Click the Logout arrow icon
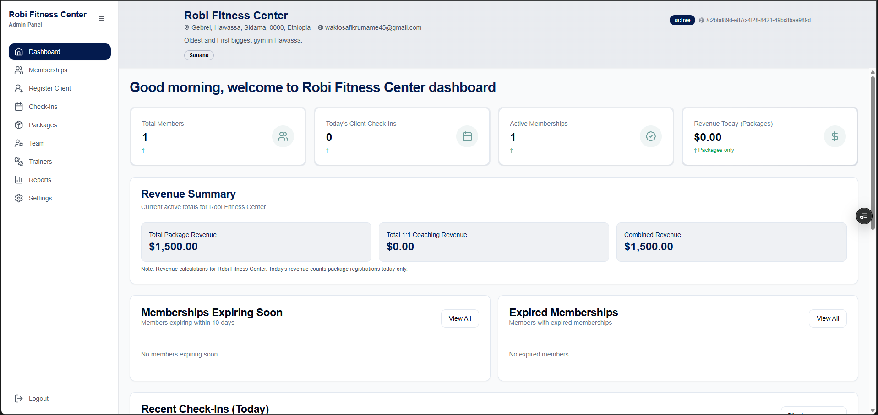Screen dimensions: 878x415 (19, 399)
